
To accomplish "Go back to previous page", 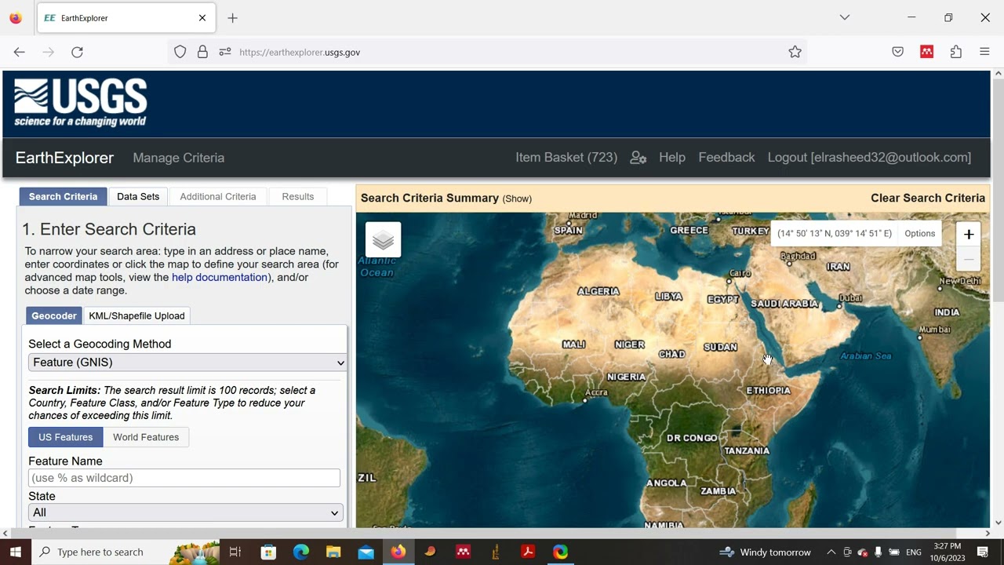I will point(20,52).
